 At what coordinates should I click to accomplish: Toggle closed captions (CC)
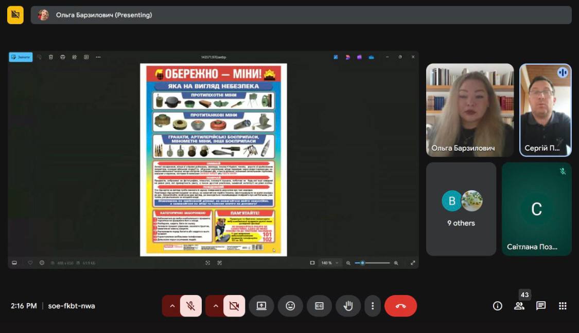(x=319, y=306)
